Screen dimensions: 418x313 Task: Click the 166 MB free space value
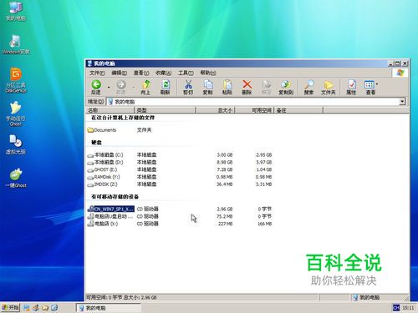[264, 224]
